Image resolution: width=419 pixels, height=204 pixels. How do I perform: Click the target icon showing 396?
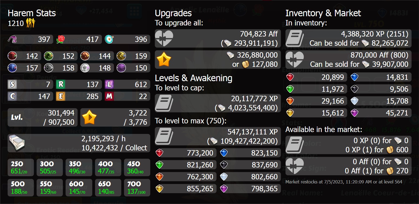tap(109, 39)
